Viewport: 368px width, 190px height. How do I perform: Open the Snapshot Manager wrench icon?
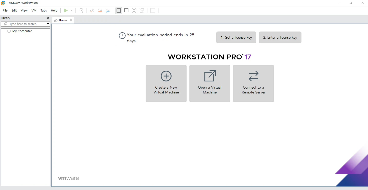click(x=108, y=10)
